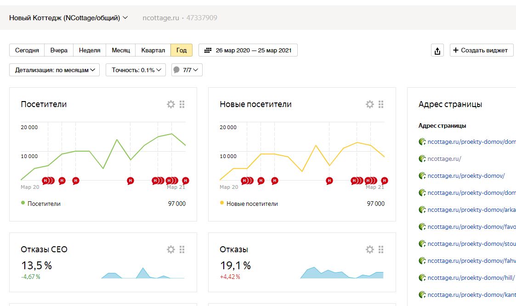
Task: Click last red note marker in Посетители chart
Action: coord(186,181)
